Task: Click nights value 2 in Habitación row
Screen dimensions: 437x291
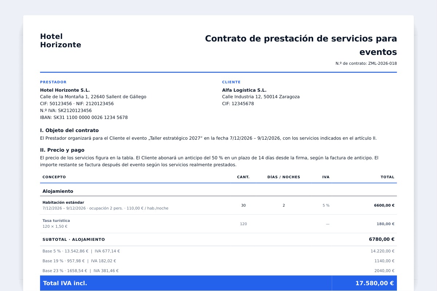Action: pyautogui.click(x=284, y=206)
